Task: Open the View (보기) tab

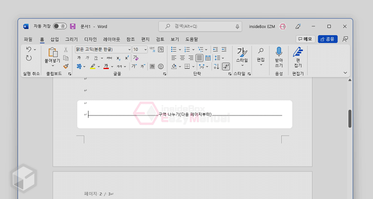Action: pos(175,39)
